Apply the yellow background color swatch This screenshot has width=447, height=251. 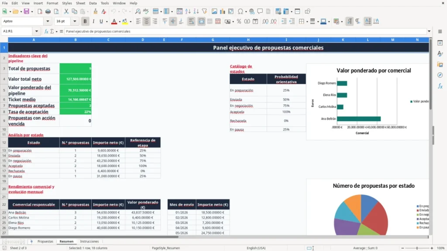click(x=125, y=21)
